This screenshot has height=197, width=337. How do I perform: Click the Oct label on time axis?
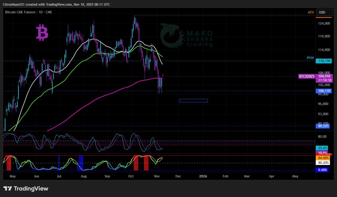[x=131, y=176]
